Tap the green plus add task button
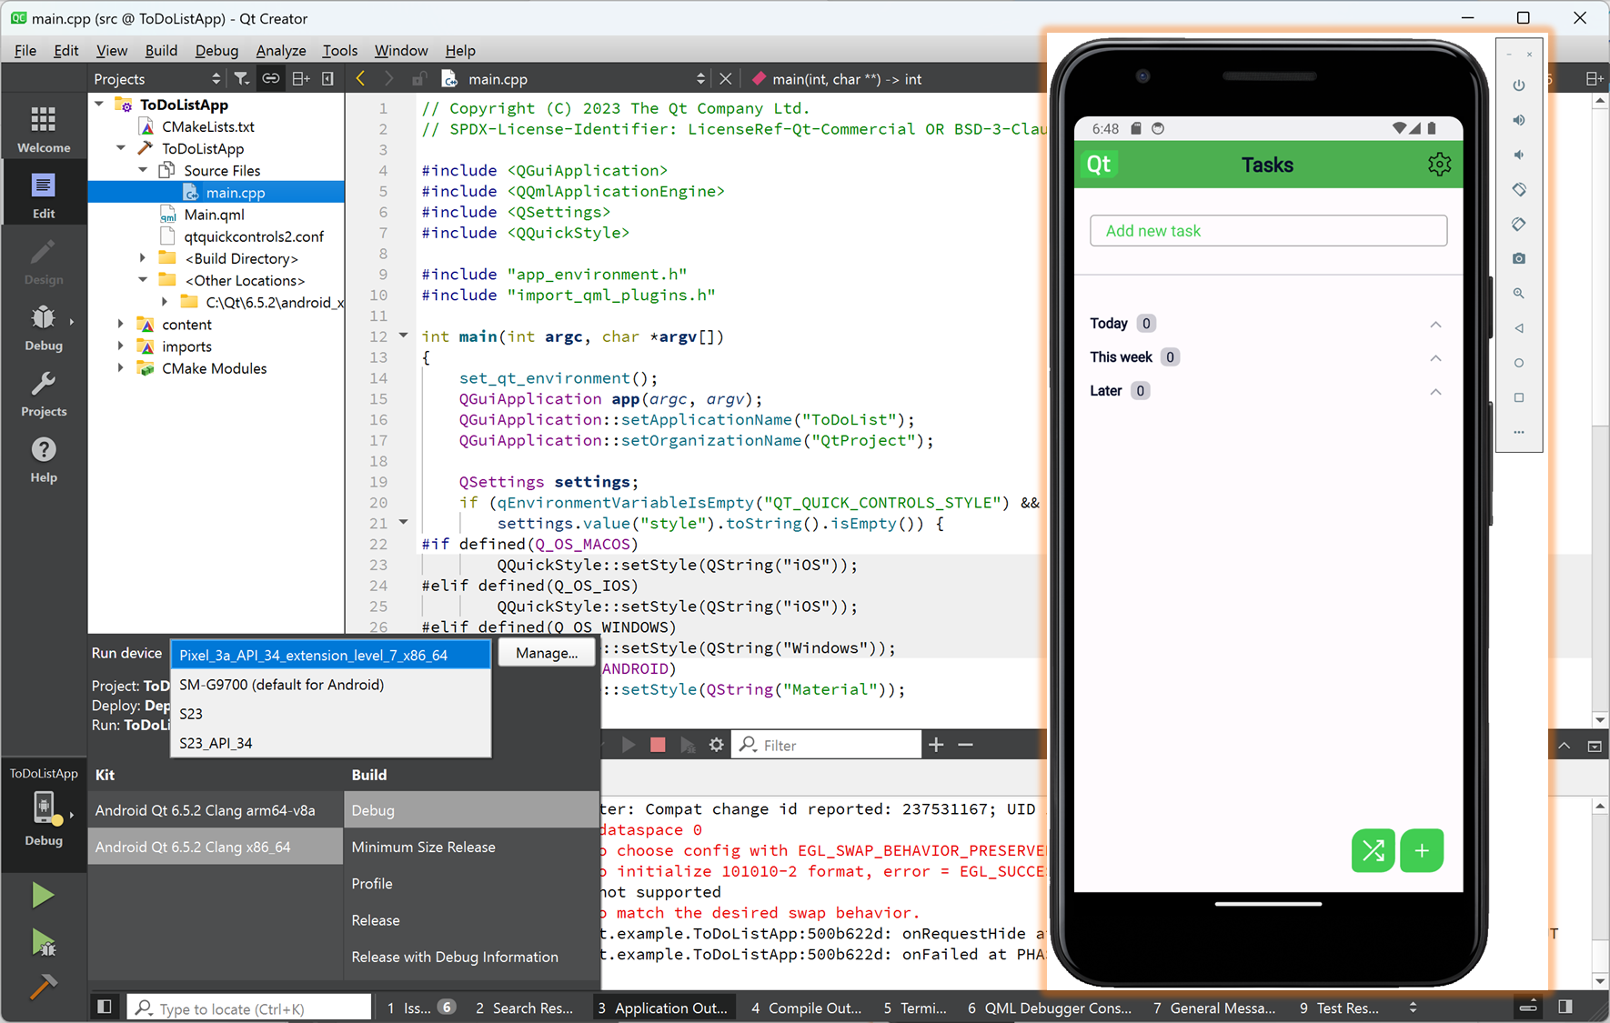The width and height of the screenshot is (1610, 1023). point(1422,851)
